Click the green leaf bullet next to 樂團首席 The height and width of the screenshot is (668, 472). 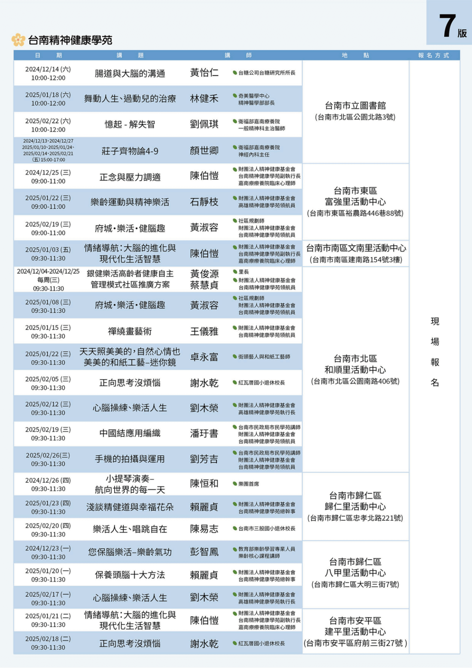(235, 484)
